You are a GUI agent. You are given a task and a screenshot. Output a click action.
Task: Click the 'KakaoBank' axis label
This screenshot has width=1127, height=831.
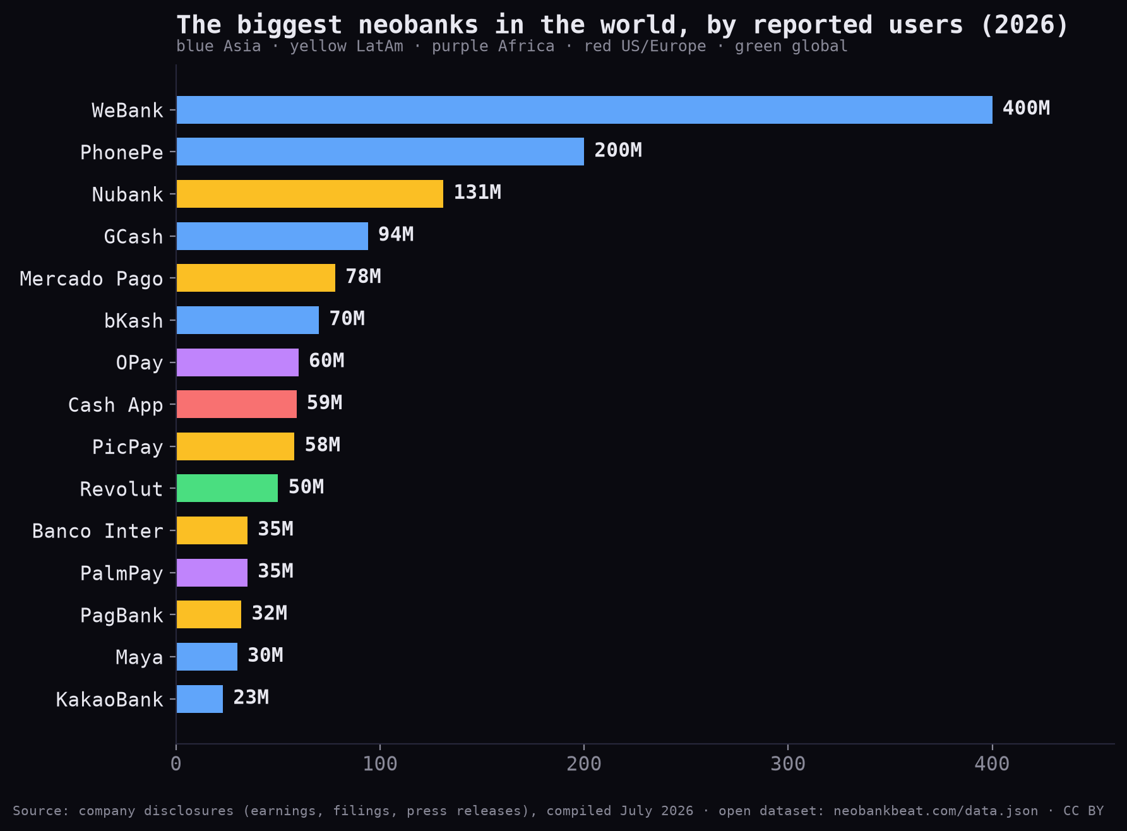click(x=110, y=700)
